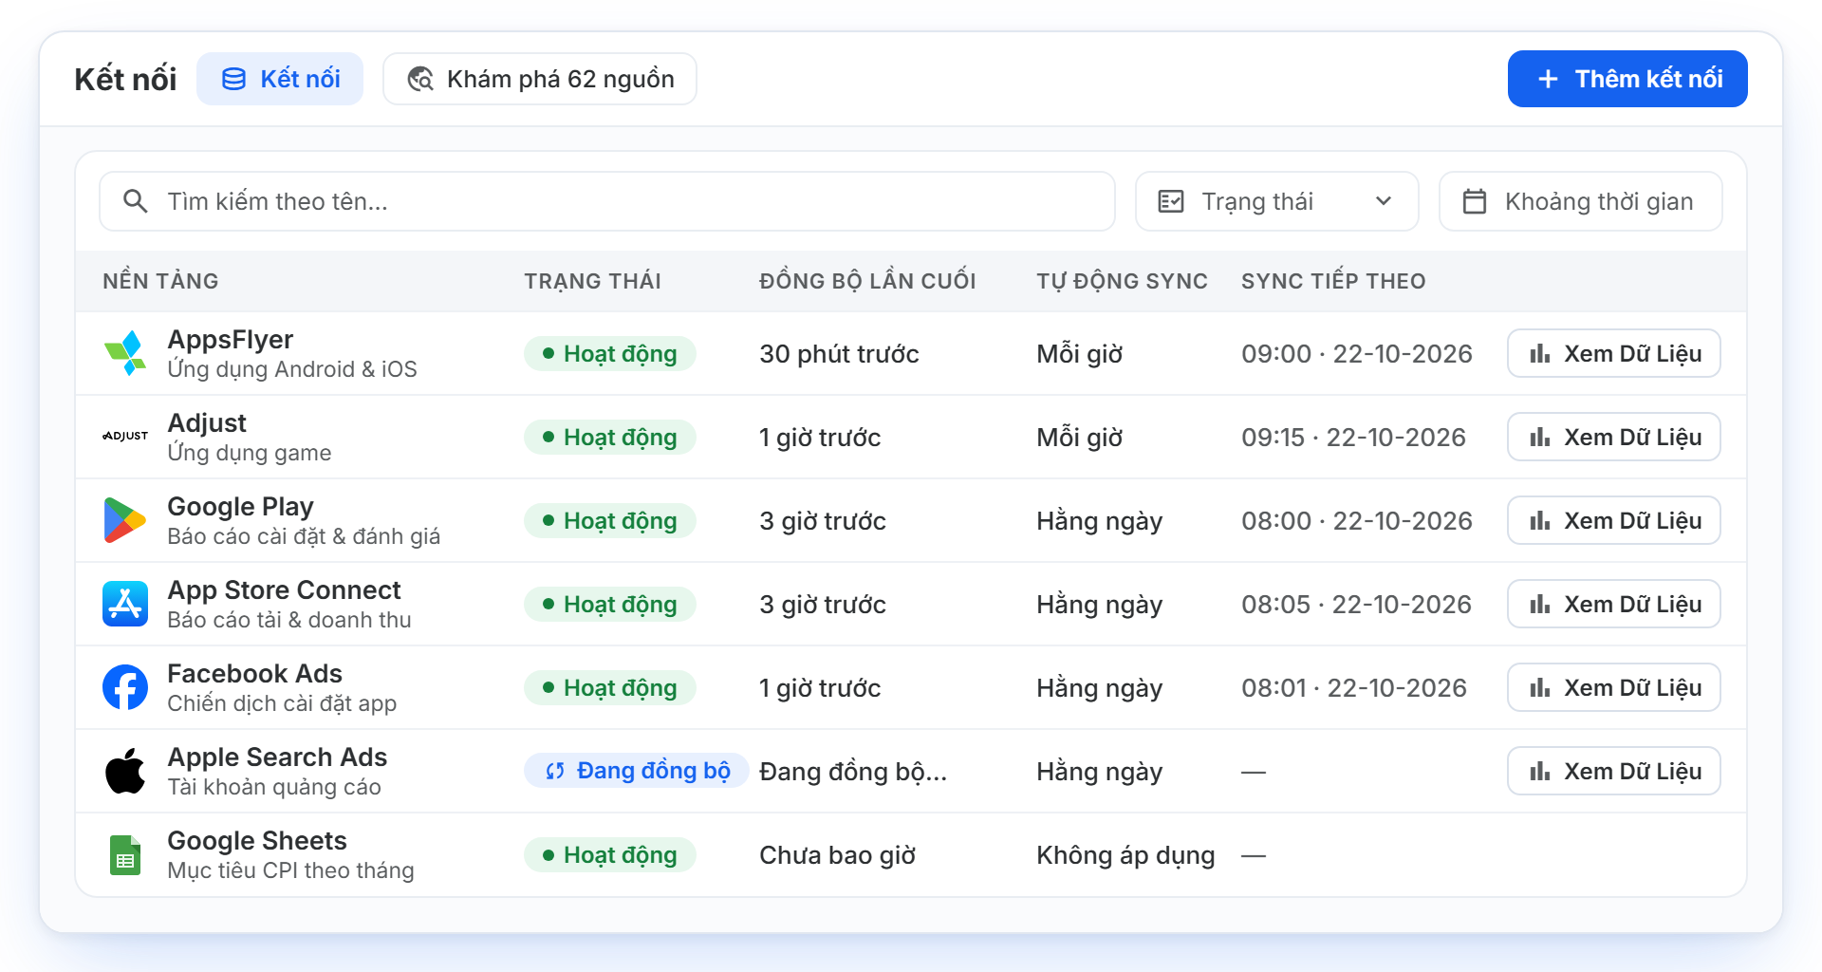Click the Apple Search Ads logo

tap(125, 771)
